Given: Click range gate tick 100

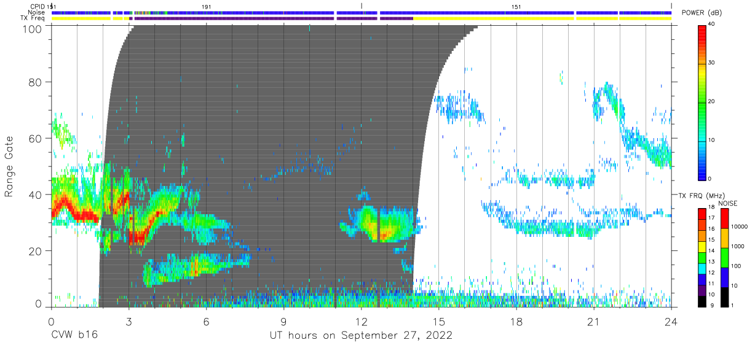Looking at the screenshot, I should [x=33, y=28].
